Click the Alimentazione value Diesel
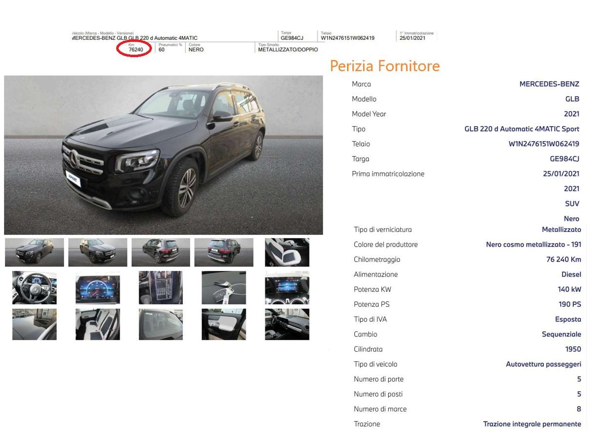This screenshot has height=447, width=602. (x=571, y=274)
